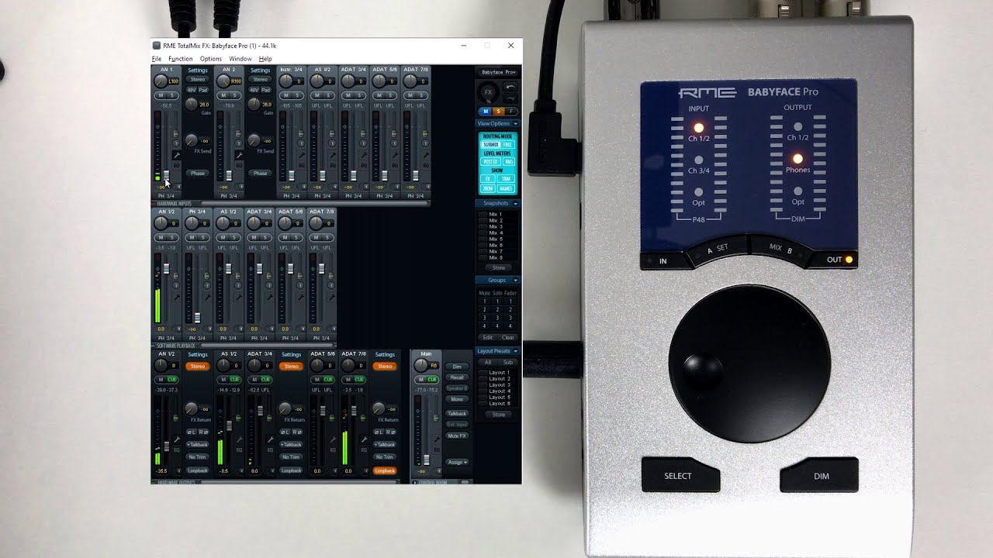Open the Options menu
The width and height of the screenshot is (993, 558).
tap(211, 59)
